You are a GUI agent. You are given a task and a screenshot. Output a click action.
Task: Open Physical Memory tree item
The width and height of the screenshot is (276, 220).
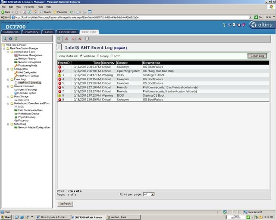coord(27,117)
